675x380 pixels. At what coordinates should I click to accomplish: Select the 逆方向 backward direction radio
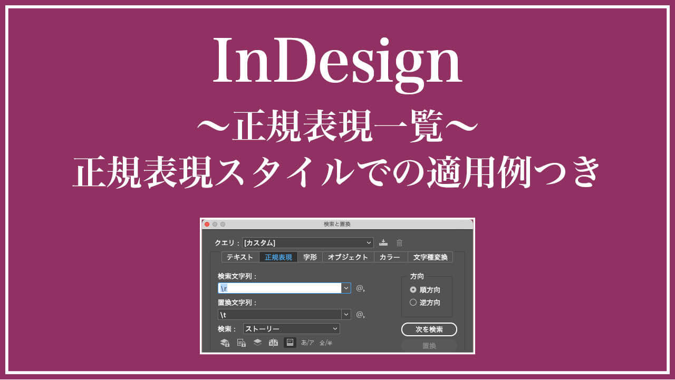pos(413,303)
